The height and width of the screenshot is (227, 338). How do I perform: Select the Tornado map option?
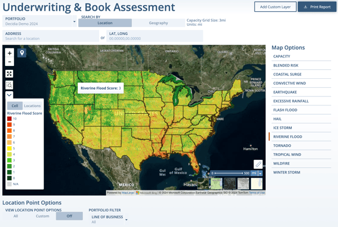point(301,146)
